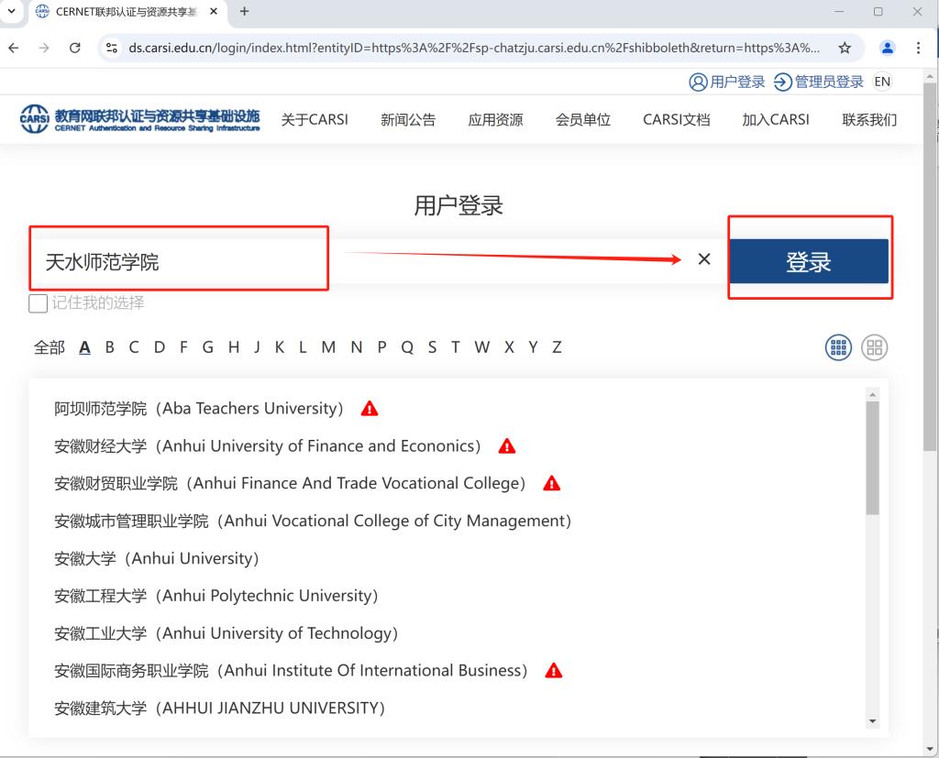Image resolution: width=939 pixels, height=758 pixels.
Task: Filter institutions by letter N
Action: 357,347
